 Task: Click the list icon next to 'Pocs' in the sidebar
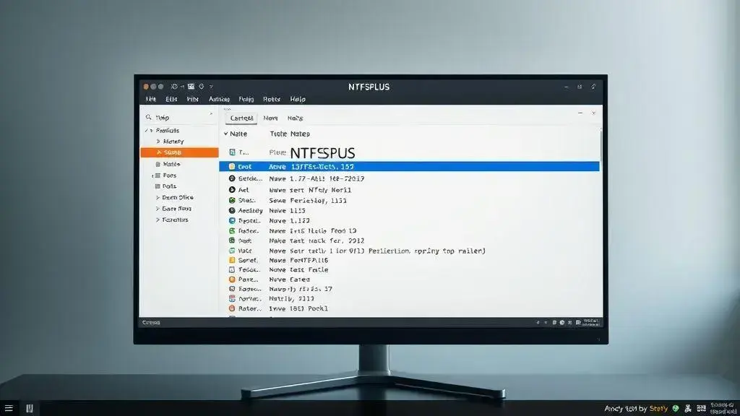tap(158, 175)
